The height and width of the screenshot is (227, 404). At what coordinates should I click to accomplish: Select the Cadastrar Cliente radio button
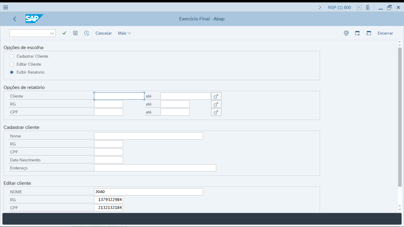coord(12,56)
